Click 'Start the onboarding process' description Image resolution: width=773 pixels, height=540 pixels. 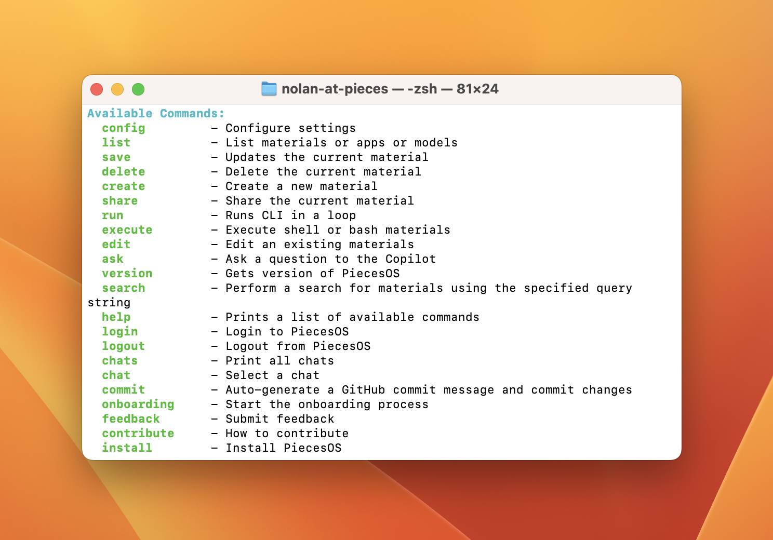tap(327, 404)
